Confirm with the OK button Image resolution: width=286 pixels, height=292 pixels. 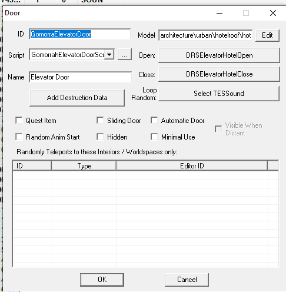[102, 280]
